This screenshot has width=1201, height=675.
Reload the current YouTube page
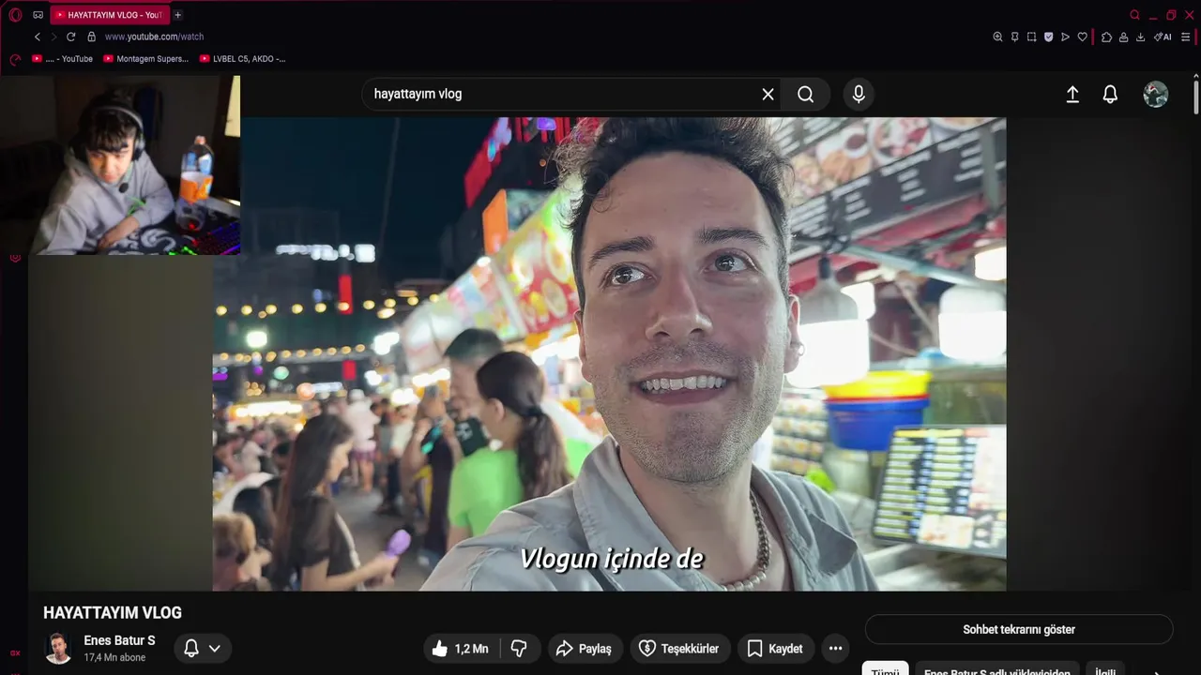(x=70, y=37)
